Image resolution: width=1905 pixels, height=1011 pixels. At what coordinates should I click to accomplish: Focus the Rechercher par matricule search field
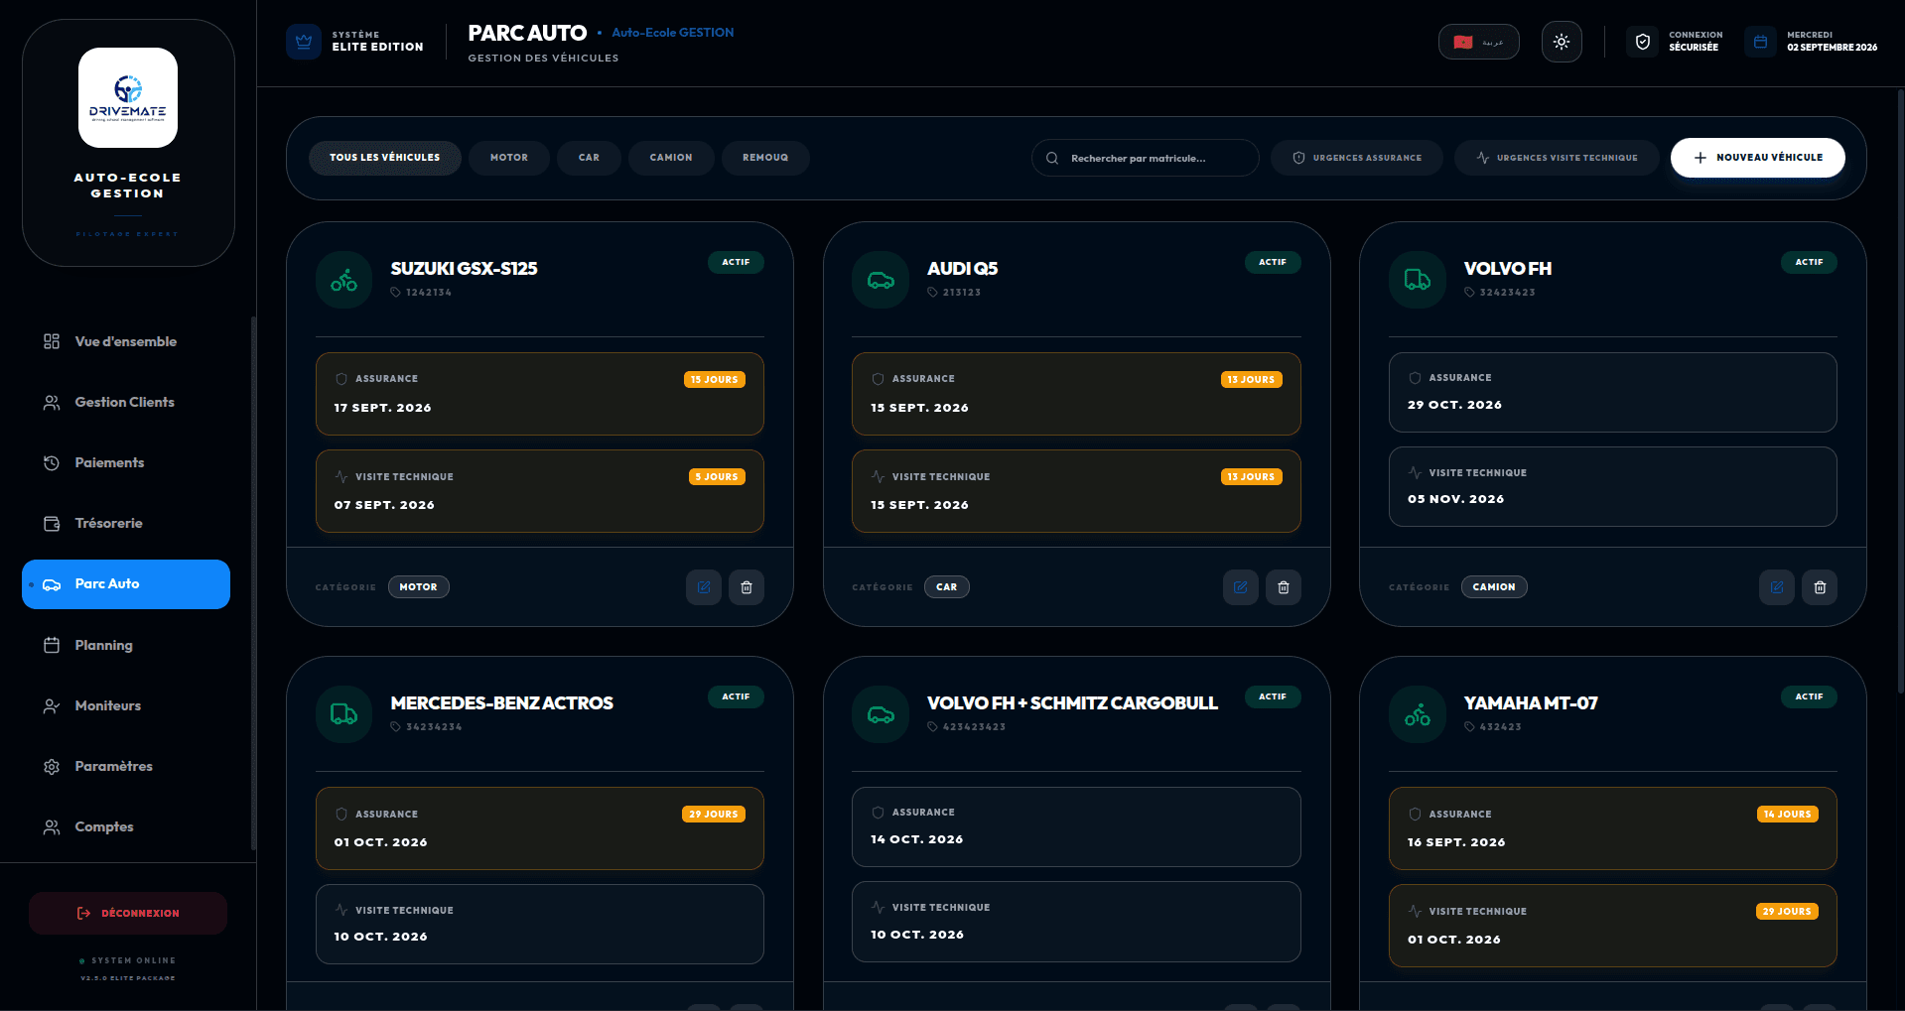1146,158
